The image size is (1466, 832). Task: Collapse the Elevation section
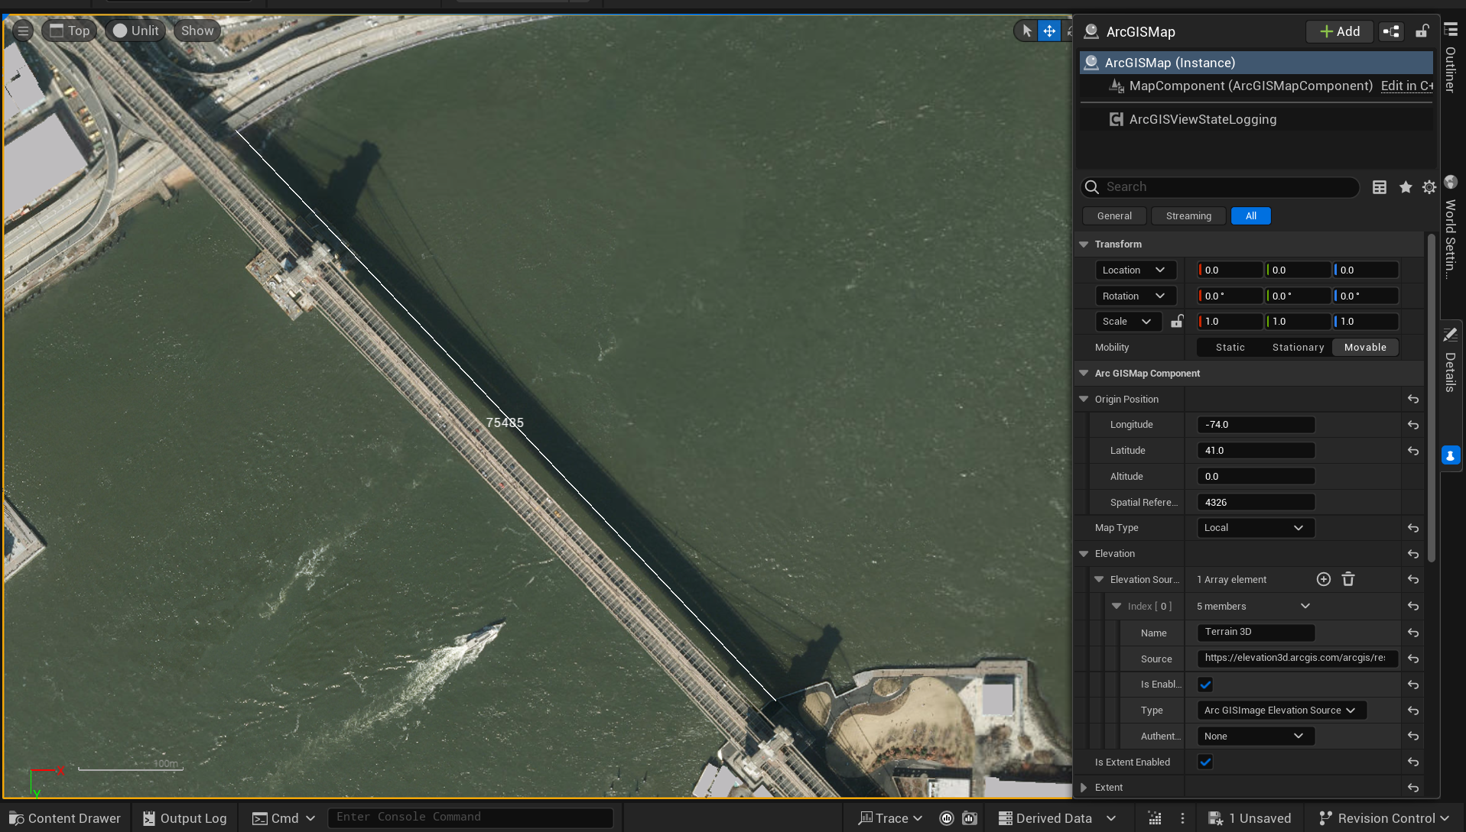point(1083,553)
